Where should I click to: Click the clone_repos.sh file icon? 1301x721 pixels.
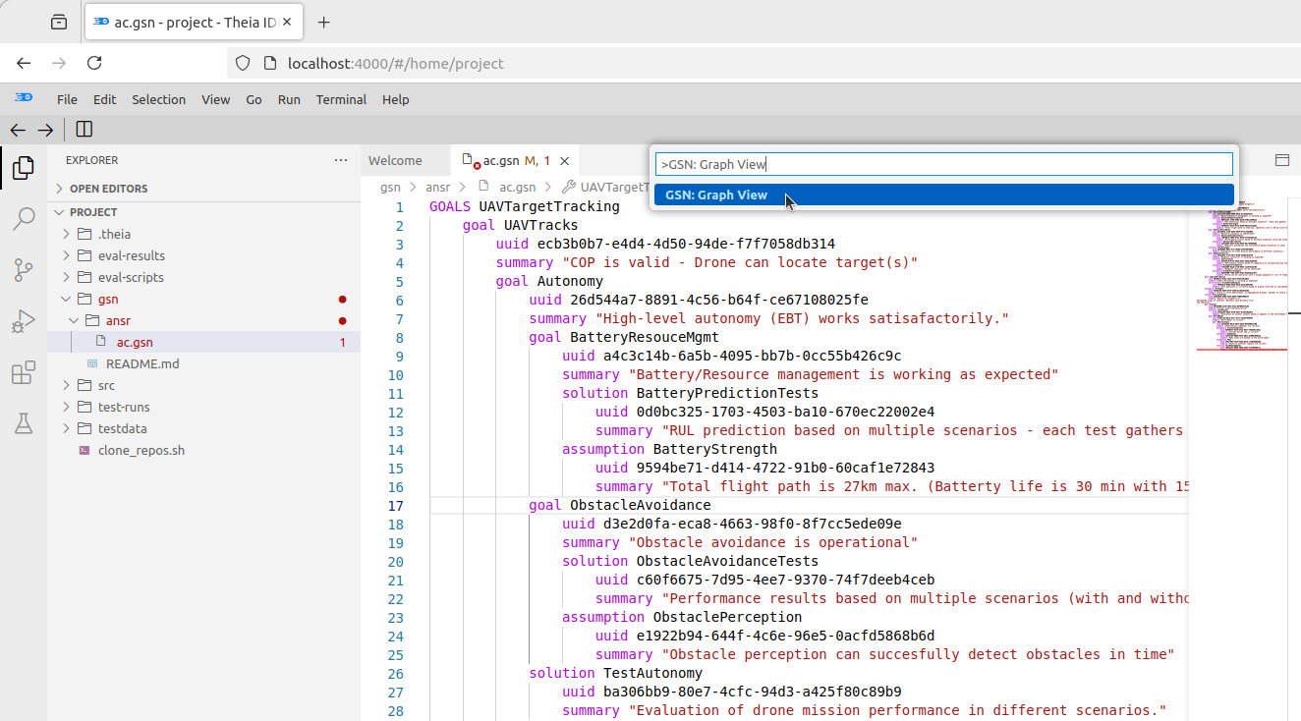(x=85, y=450)
